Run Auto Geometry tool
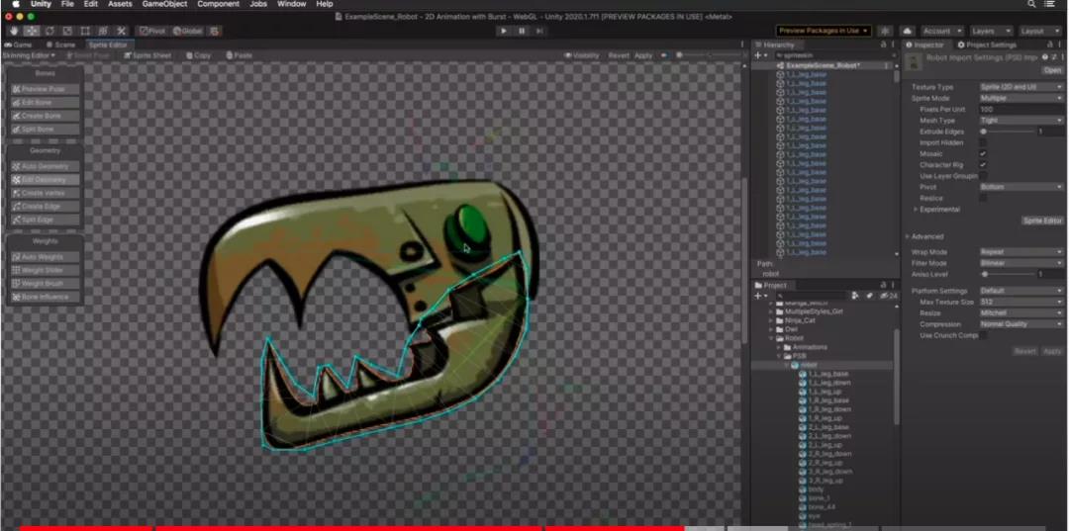 tap(45, 166)
